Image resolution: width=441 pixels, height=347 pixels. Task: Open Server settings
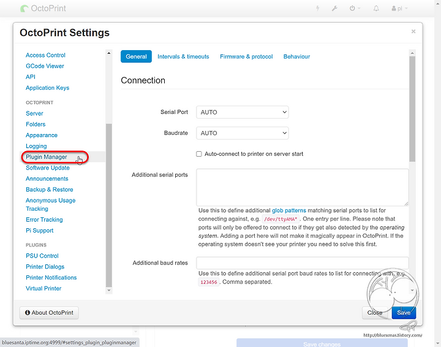(x=34, y=113)
